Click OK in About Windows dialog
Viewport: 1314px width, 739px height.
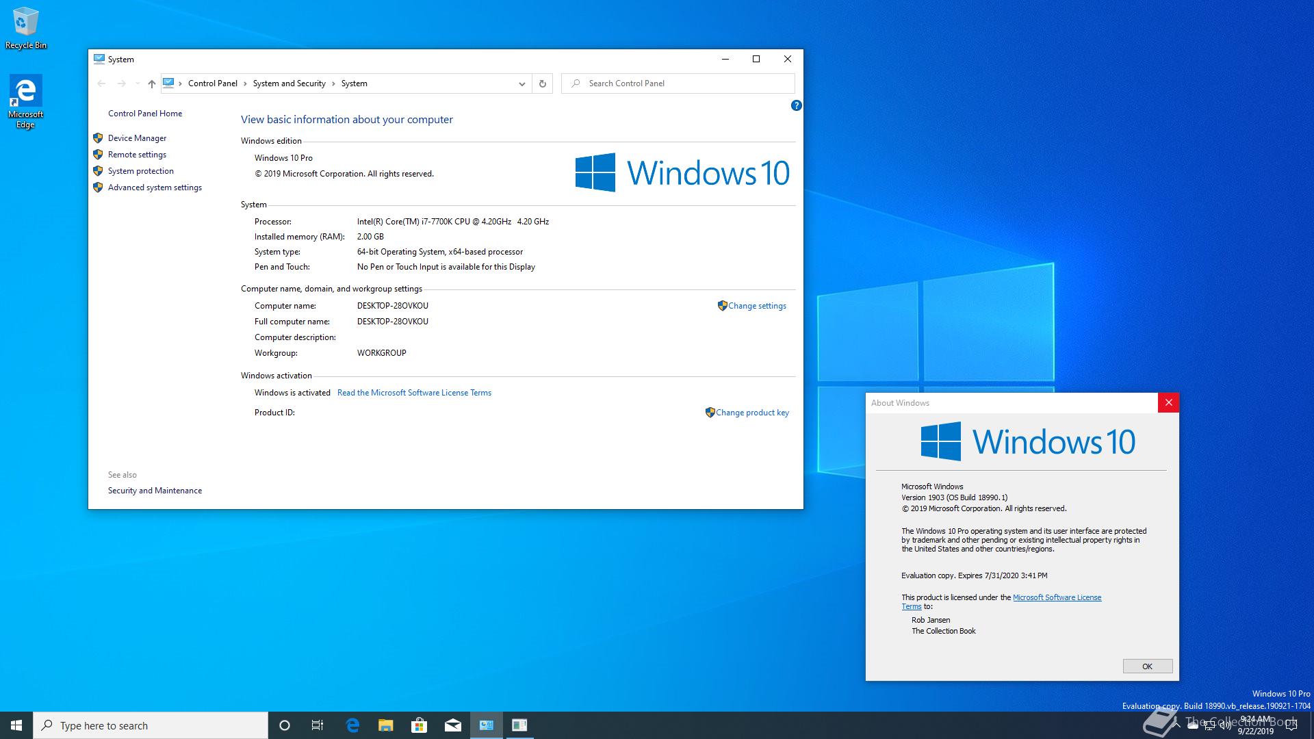click(1148, 666)
